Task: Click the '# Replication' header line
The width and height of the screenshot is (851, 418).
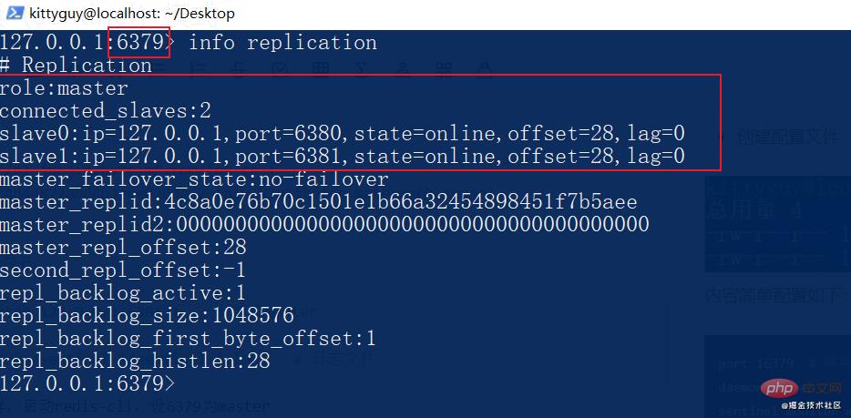Action: pos(77,66)
